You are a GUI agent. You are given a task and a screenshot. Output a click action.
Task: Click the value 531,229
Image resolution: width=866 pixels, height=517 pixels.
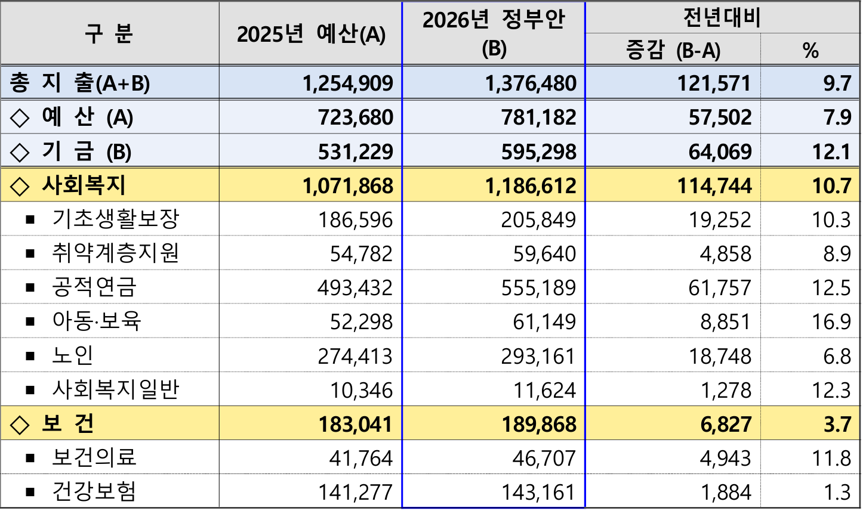pyautogui.click(x=356, y=151)
